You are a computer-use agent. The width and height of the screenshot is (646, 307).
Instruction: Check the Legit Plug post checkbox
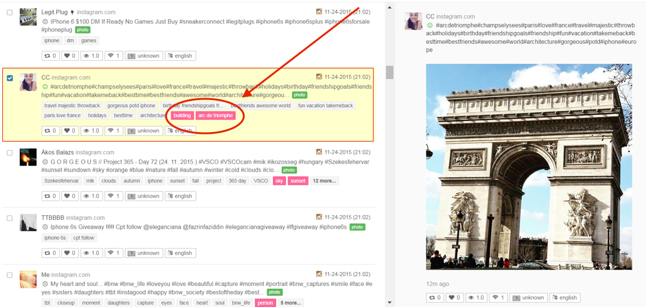[x=9, y=12]
